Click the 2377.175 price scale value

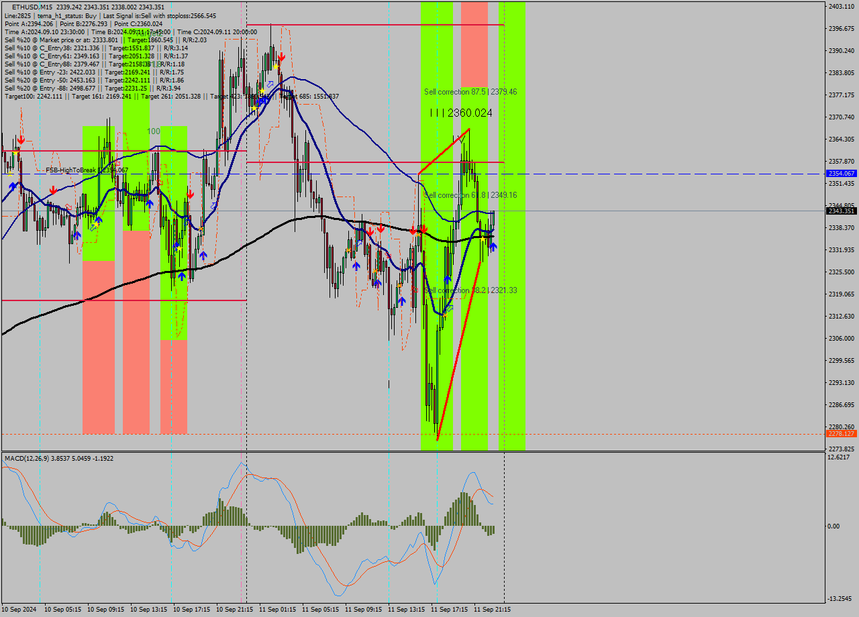point(842,95)
